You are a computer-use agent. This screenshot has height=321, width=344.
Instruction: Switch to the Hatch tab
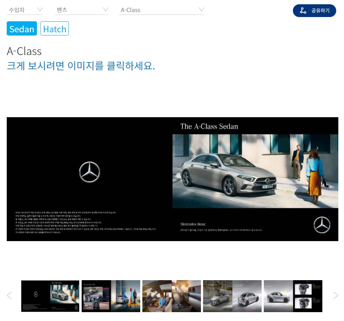55,28
